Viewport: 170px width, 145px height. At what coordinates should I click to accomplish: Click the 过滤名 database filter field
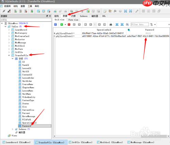(x=26, y=20)
